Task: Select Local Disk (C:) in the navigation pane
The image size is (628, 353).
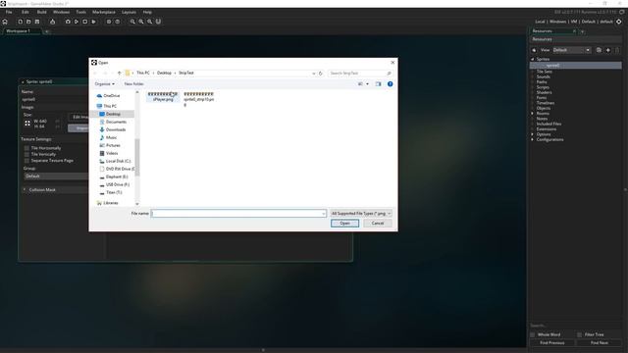Action: tap(118, 161)
